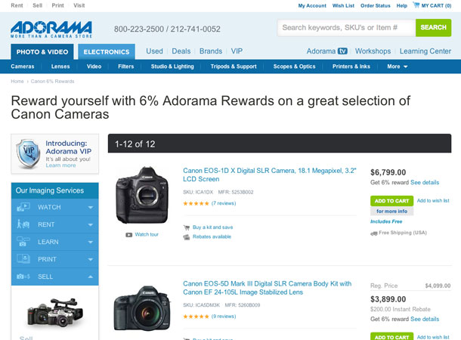461x340 pixels.
Task: Click Includes Free link
Action: [x=386, y=221]
